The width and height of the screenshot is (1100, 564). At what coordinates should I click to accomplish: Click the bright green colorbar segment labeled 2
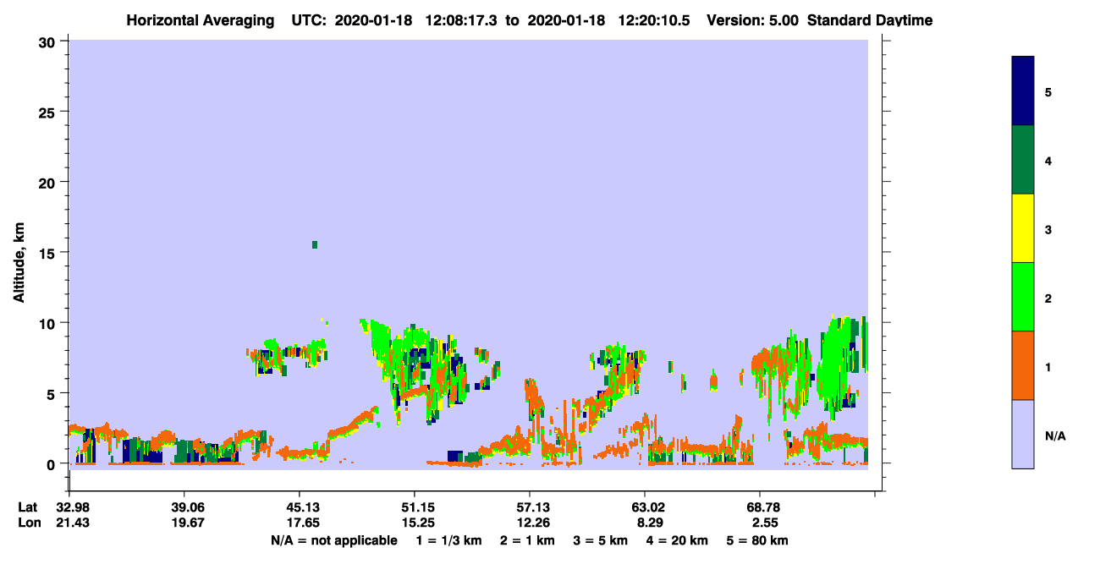1023,297
